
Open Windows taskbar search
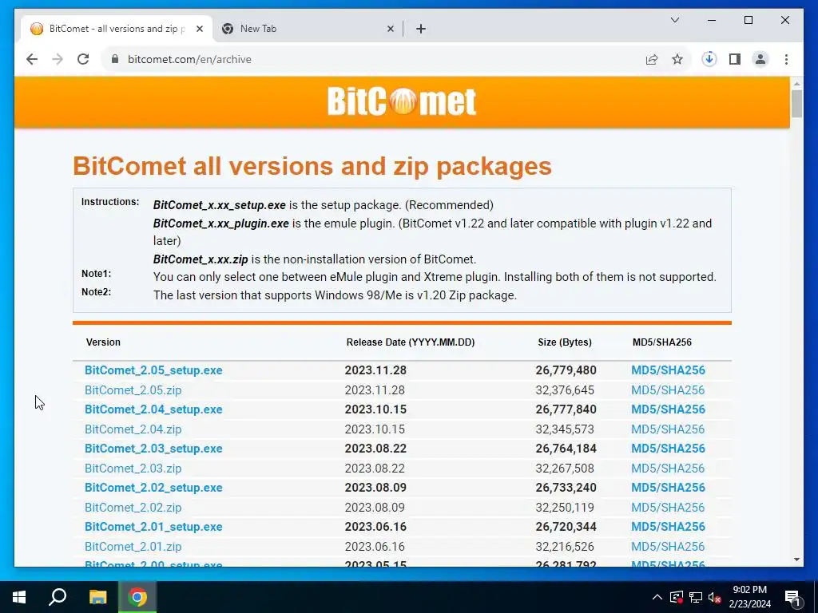coord(58,597)
